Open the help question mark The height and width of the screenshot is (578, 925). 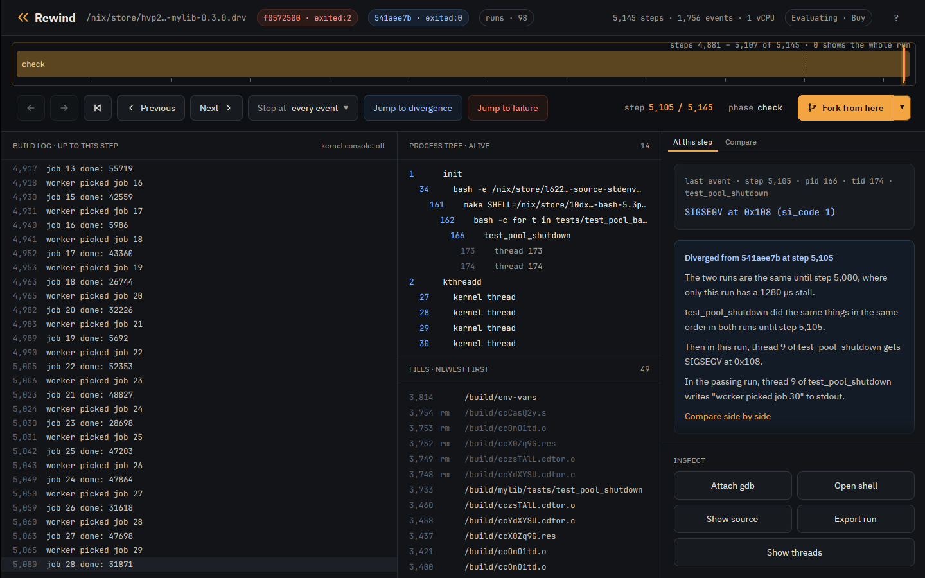(896, 18)
